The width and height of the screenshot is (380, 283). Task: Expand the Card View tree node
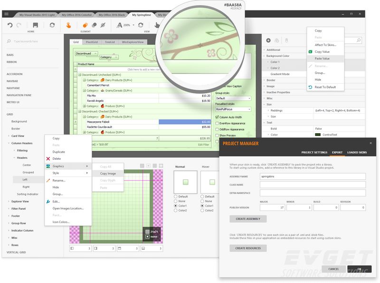coord(9,136)
